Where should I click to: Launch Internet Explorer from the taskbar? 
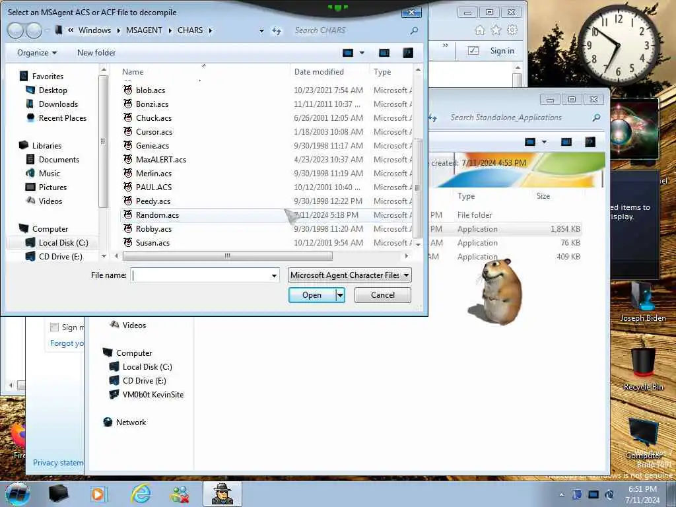click(x=141, y=494)
